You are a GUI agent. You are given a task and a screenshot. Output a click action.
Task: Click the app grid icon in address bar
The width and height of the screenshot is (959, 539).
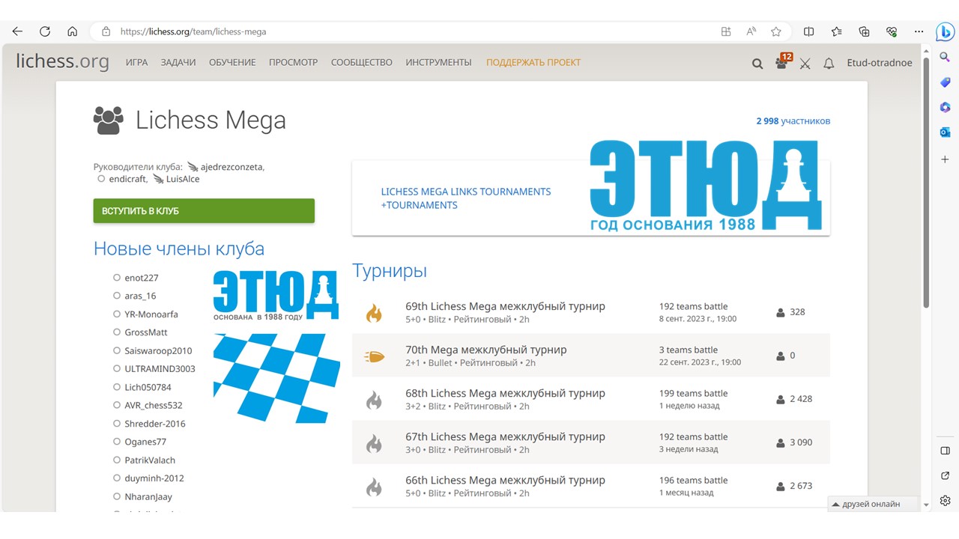[725, 31]
